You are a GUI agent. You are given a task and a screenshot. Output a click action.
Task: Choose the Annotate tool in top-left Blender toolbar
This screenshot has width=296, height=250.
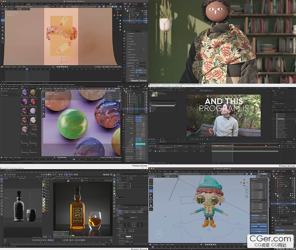click(3, 34)
